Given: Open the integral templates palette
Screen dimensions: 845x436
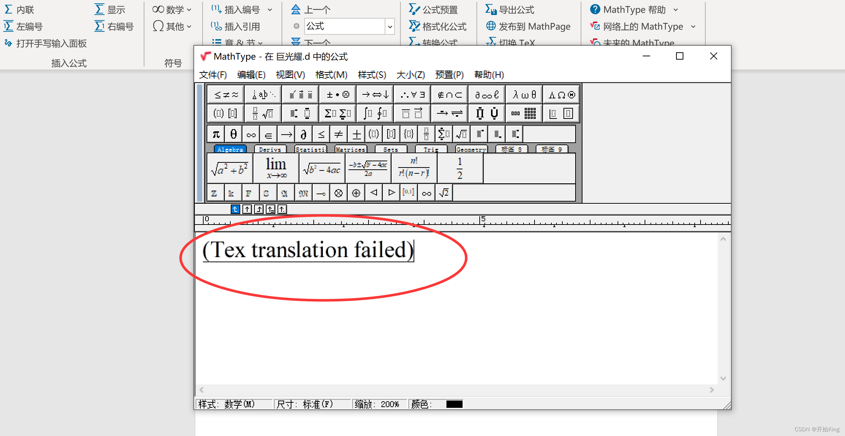Looking at the screenshot, I should click(374, 113).
